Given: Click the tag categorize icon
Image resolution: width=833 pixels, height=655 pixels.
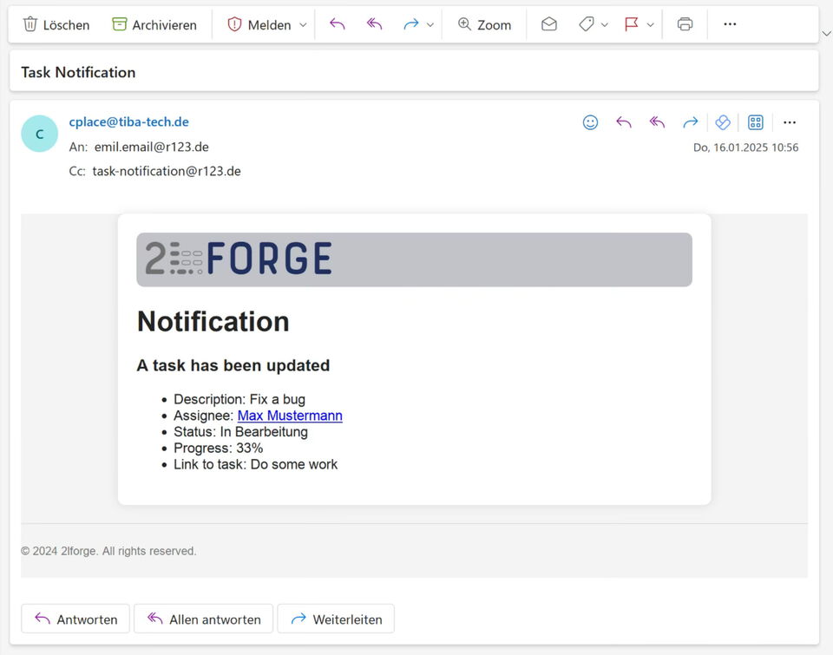Looking at the screenshot, I should tap(587, 25).
